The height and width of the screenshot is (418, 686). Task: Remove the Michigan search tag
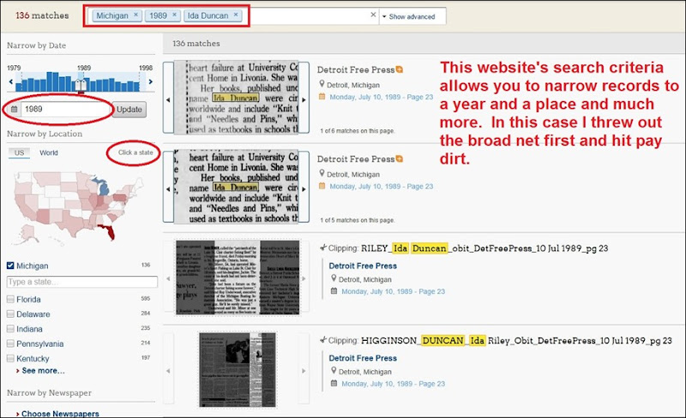pos(135,15)
